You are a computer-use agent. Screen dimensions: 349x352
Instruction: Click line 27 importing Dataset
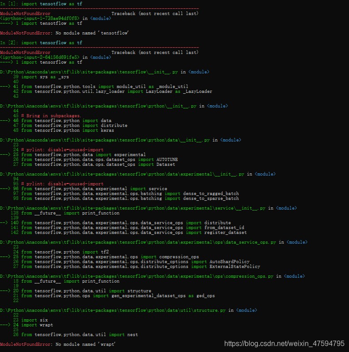(94, 165)
